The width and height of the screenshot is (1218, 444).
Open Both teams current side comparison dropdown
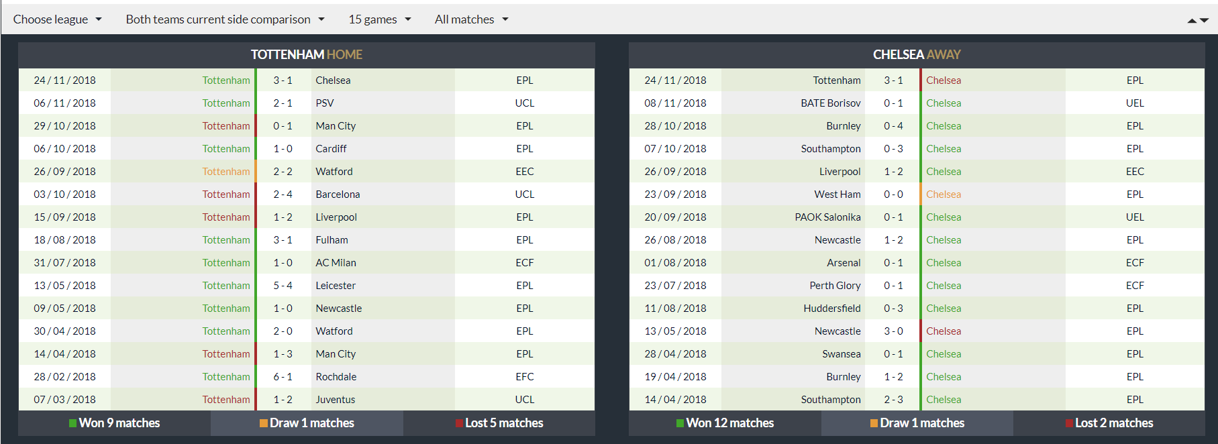[x=225, y=19]
